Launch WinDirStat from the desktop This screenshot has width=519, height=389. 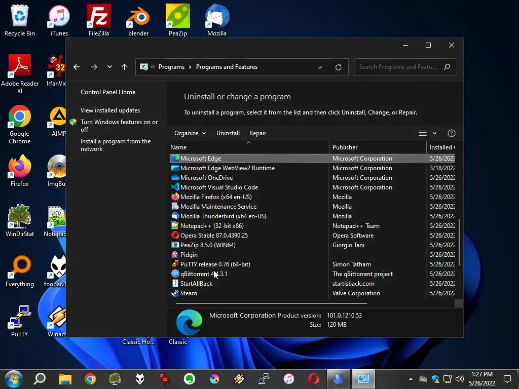20,221
